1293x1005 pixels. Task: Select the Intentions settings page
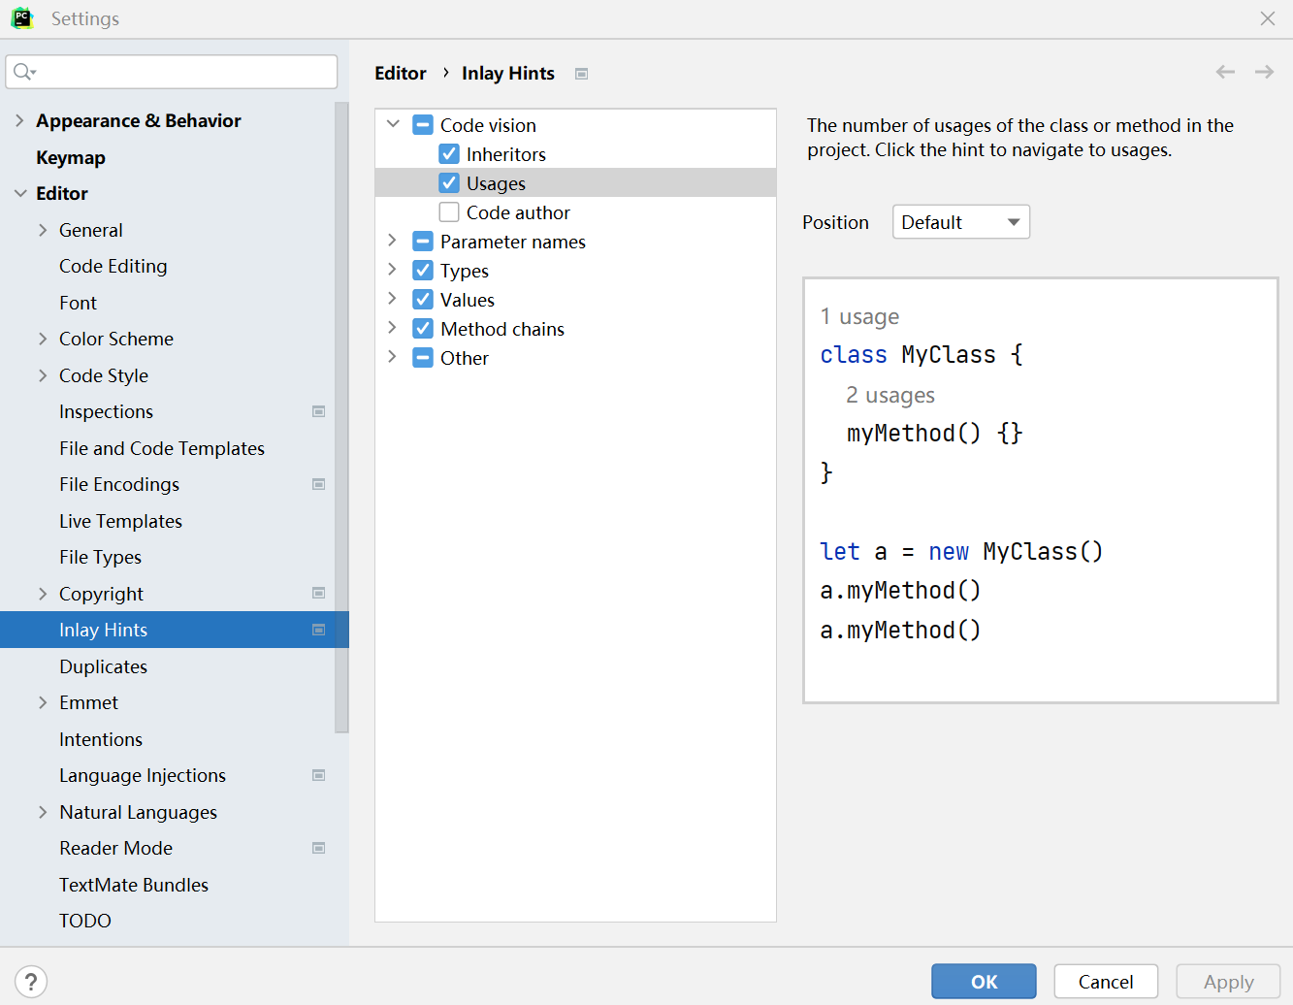click(x=101, y=739)
